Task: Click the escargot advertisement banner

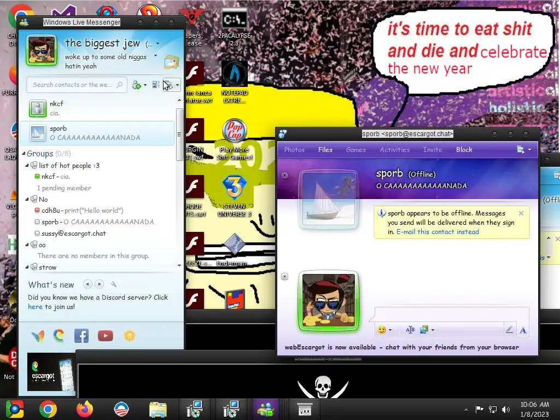Action: click(x=51, y=372)
